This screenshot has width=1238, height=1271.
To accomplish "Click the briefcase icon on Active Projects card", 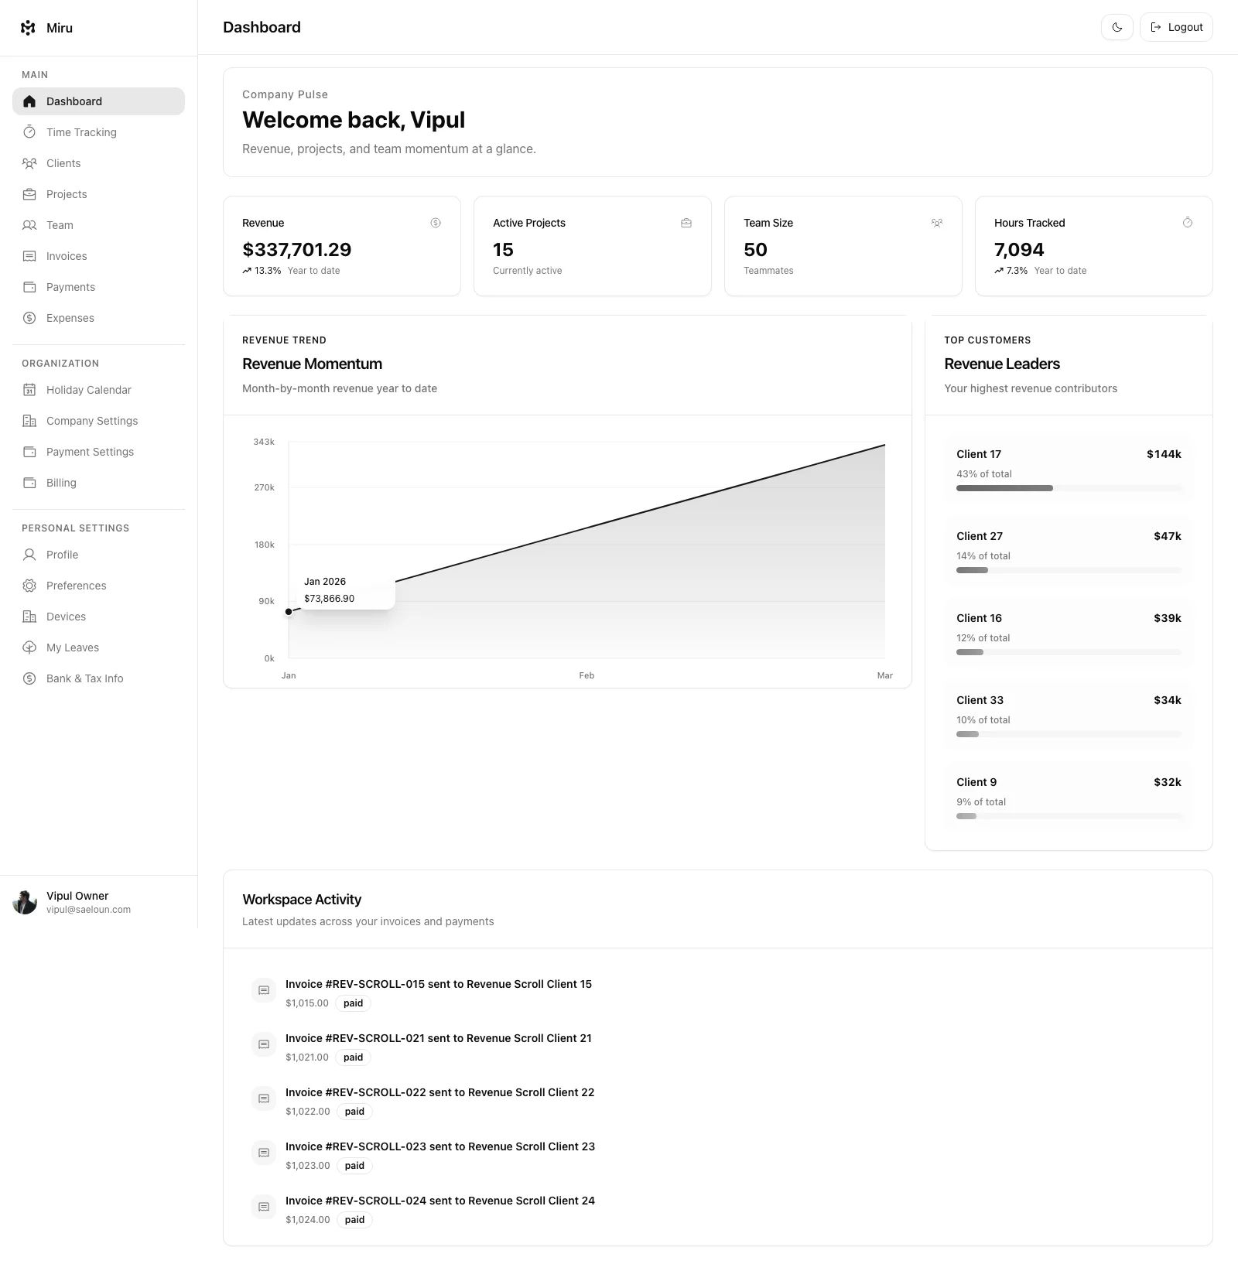I will coord(686,223).
